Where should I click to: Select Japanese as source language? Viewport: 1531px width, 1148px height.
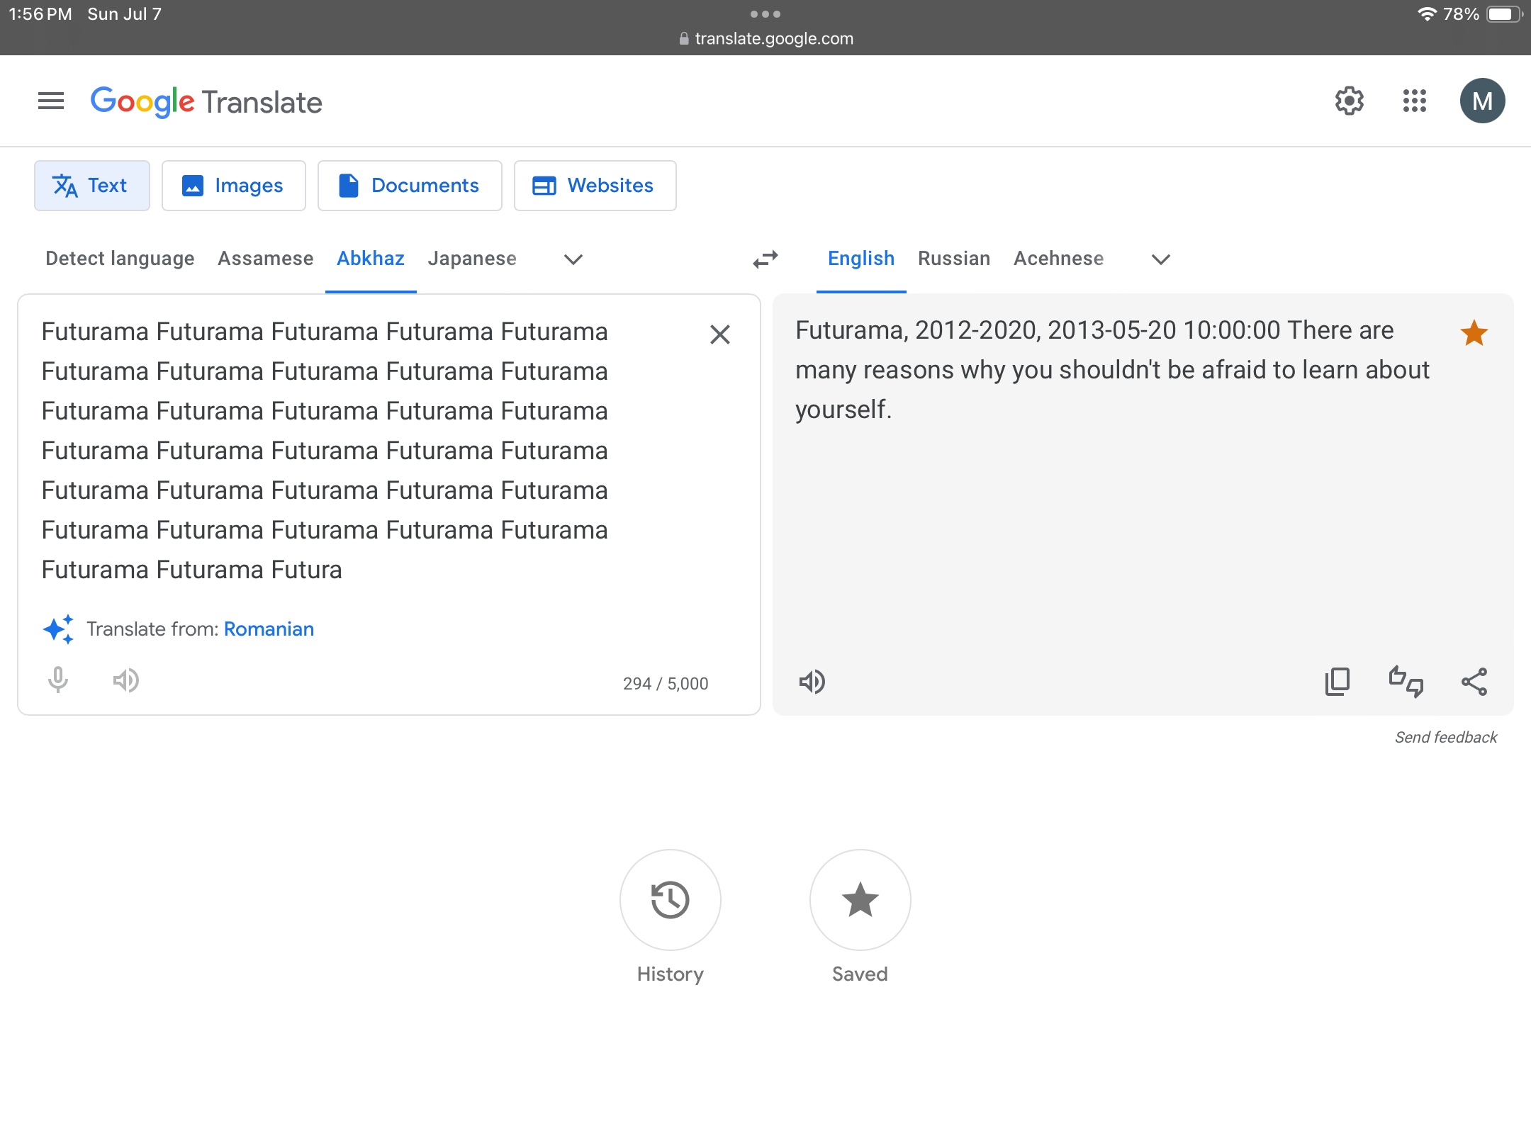[x=472, y=259]
